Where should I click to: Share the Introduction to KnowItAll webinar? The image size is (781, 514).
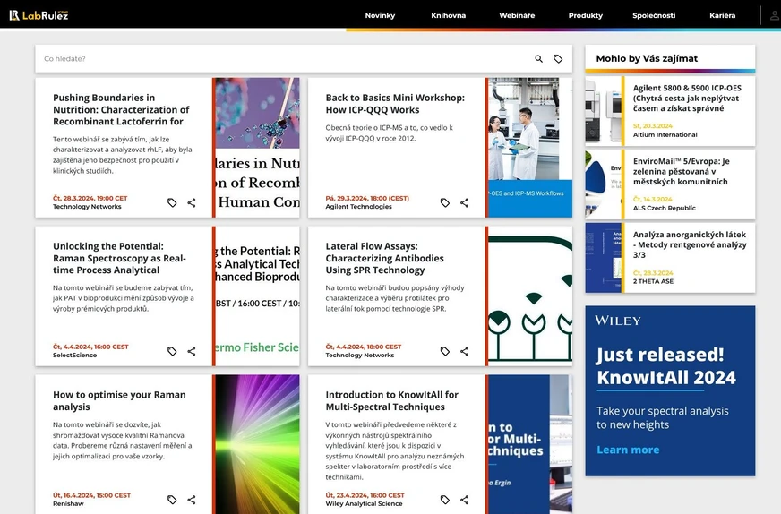464,500
